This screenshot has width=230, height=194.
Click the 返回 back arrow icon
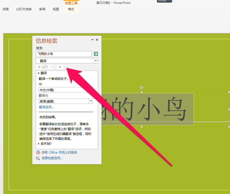tap(39, 67)
